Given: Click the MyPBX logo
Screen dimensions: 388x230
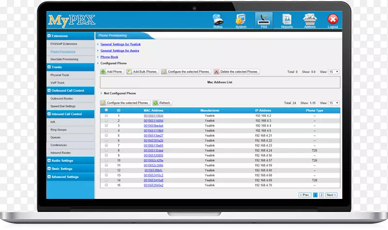Looking at the screenshot, I should coord(71,20).
